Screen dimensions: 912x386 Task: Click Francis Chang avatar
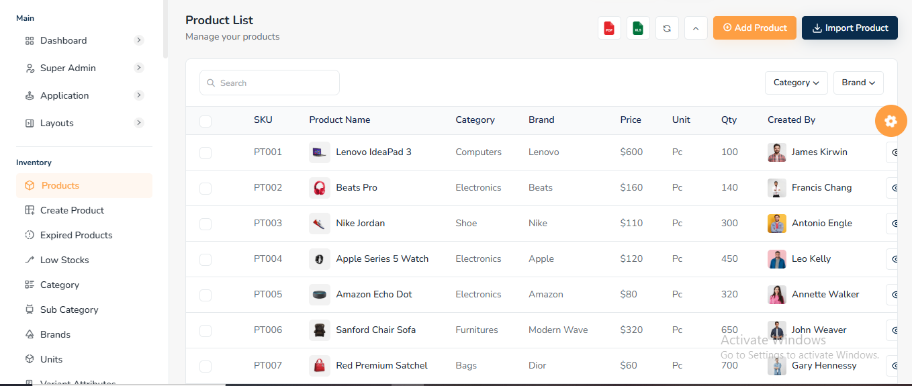(777, 188)
